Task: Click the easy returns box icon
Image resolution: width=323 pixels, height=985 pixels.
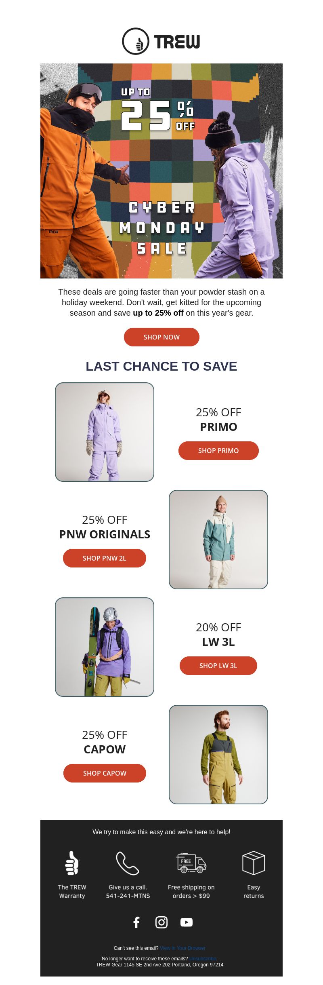Action: tap(254, 863)
